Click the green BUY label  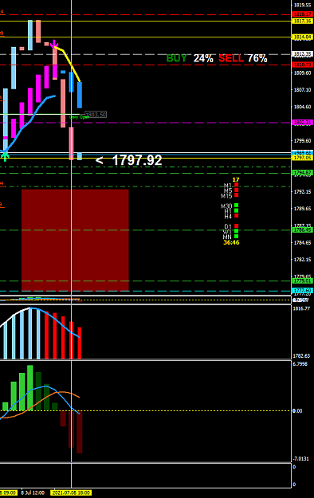[x=177, y=58]
